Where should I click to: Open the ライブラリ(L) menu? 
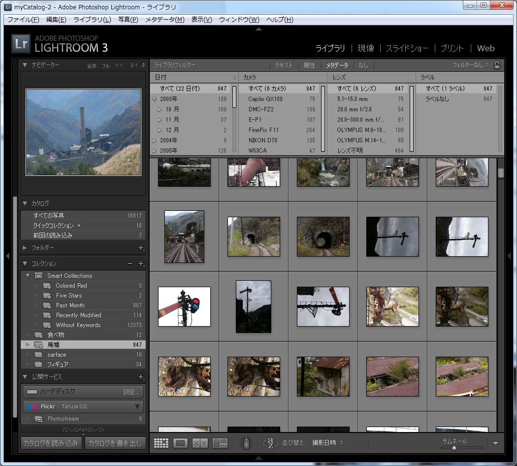(x=92, y=20)
